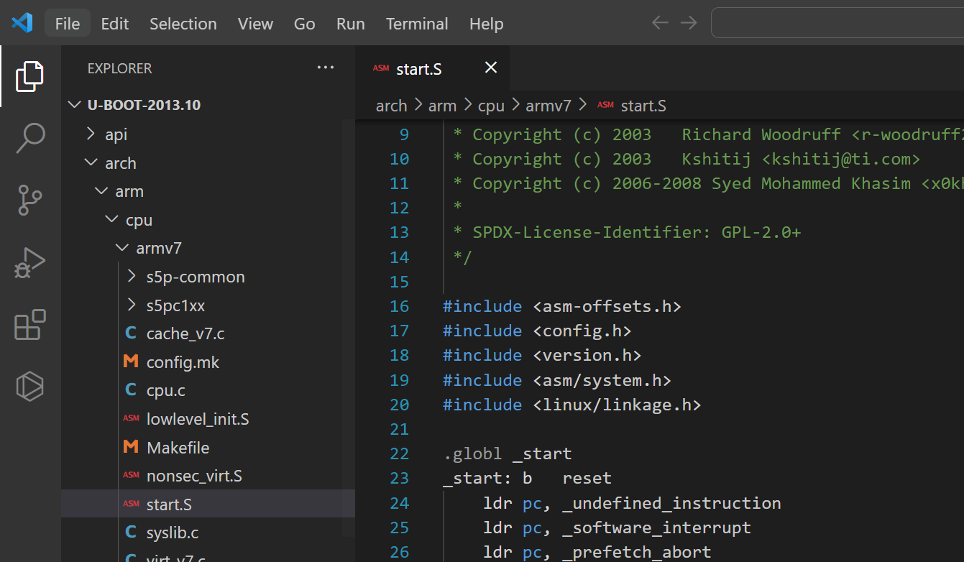The image size is (964, 562).
Task: Click the '_start: b reset' code line
Action: [527, 478]
